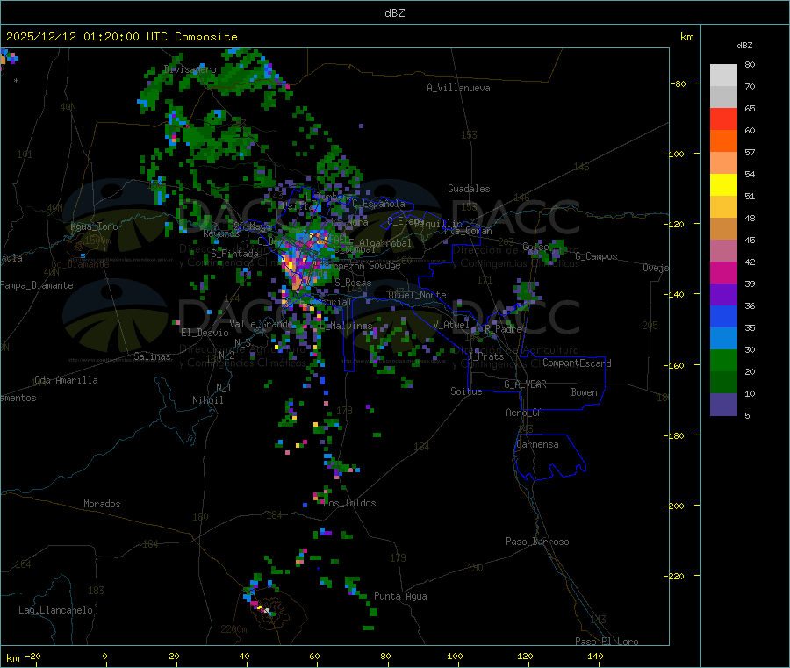The width and height of the screenshot is (790, 668).
Task: Click the S_Rosas map label
Action: pos(353,283)
